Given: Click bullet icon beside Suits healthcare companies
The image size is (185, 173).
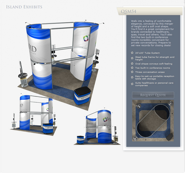Looking at the screenshot, I should tap(132, 84).
